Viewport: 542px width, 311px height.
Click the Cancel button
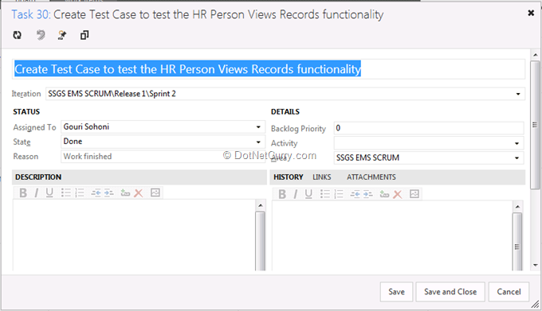(x=509, y=292)
